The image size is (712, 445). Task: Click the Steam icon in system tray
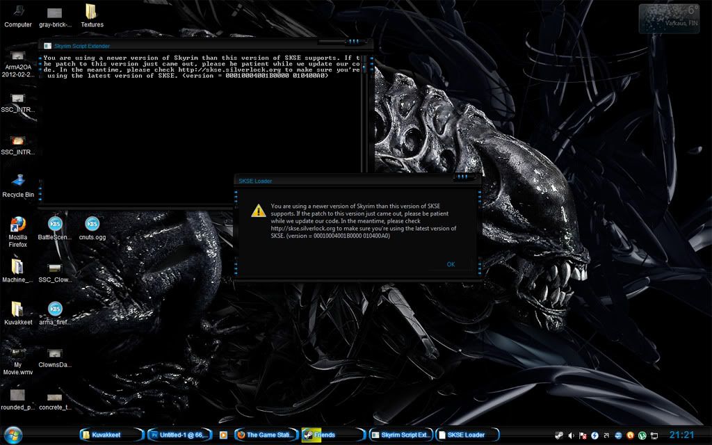click(x=560, y=435)
